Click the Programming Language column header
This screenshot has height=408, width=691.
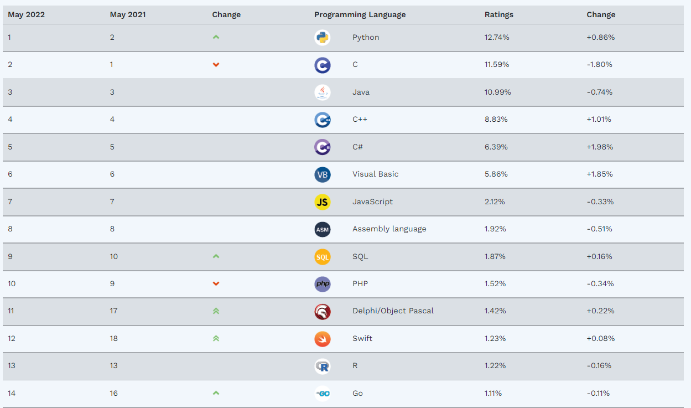coord(360,15)
